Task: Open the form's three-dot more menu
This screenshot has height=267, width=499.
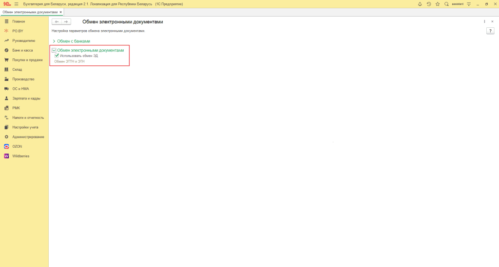Action: [x=484, y=21]
